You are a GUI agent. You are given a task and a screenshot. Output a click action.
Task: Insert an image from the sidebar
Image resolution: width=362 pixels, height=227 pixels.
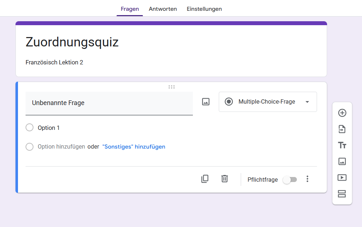click(342, 162)
